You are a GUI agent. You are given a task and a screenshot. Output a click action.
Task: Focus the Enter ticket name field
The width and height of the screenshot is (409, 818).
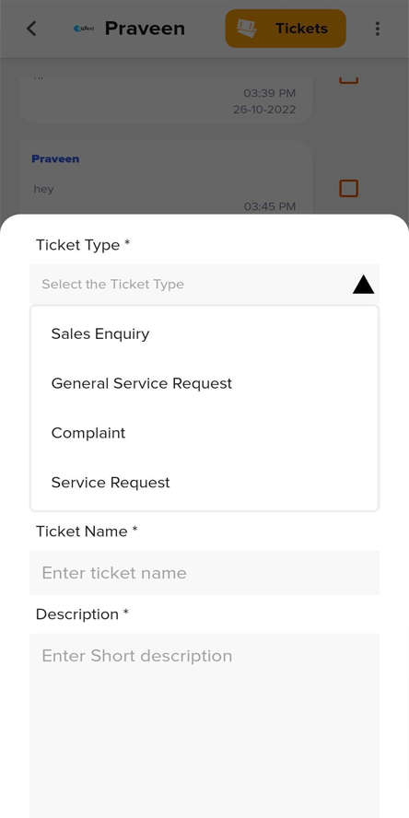(204, 573)
